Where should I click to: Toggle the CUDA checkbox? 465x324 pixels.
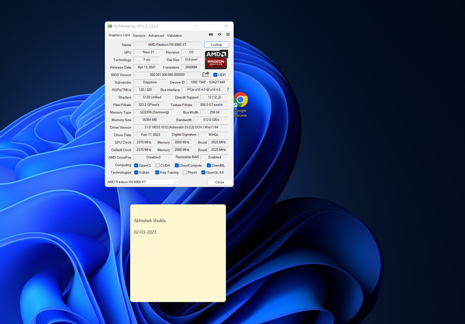158,165
